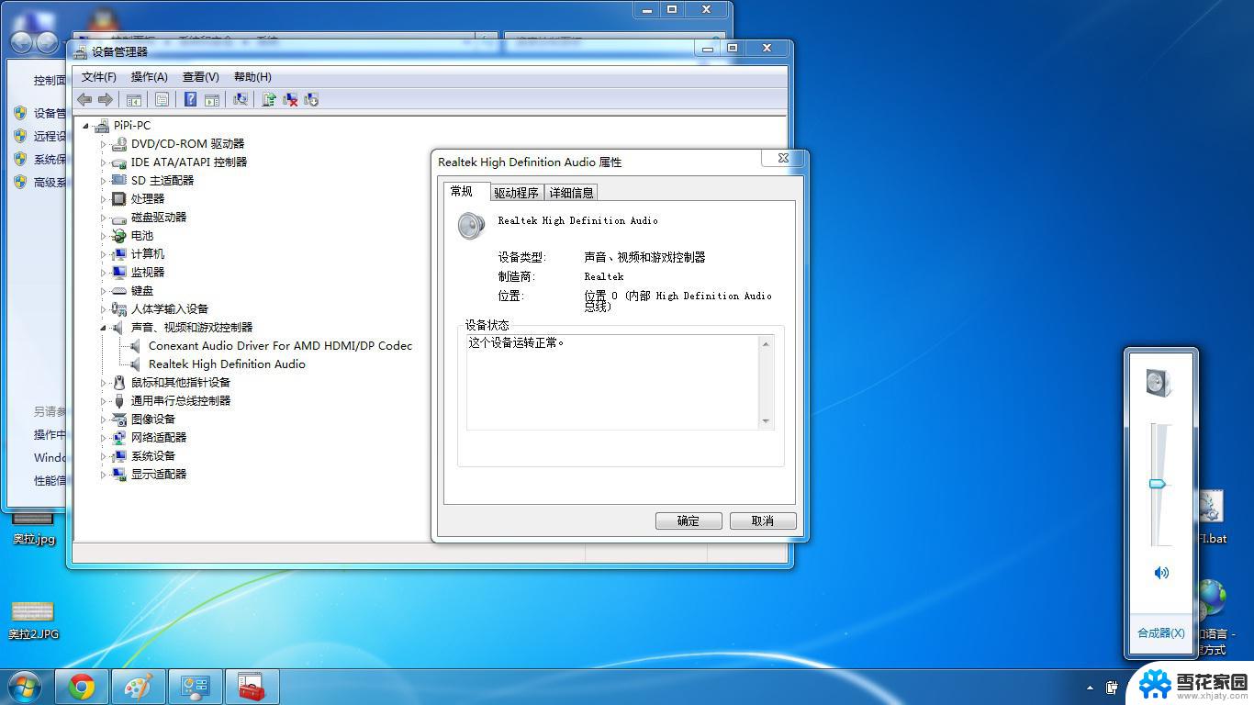
Task: Click the 取消 button
Action: (763, 520)
